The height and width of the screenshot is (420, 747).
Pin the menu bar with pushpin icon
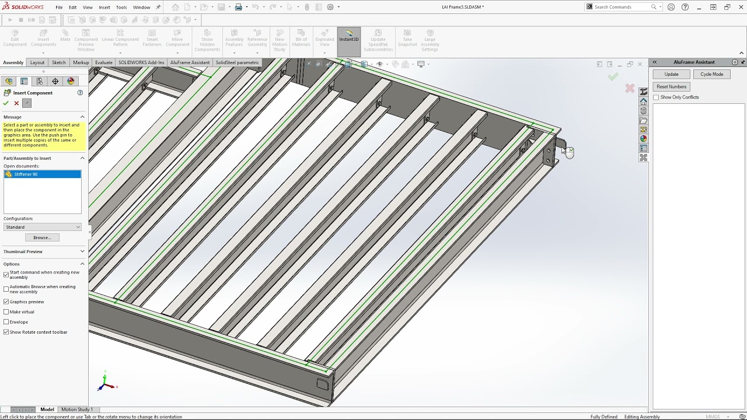(x=158, y=7)
